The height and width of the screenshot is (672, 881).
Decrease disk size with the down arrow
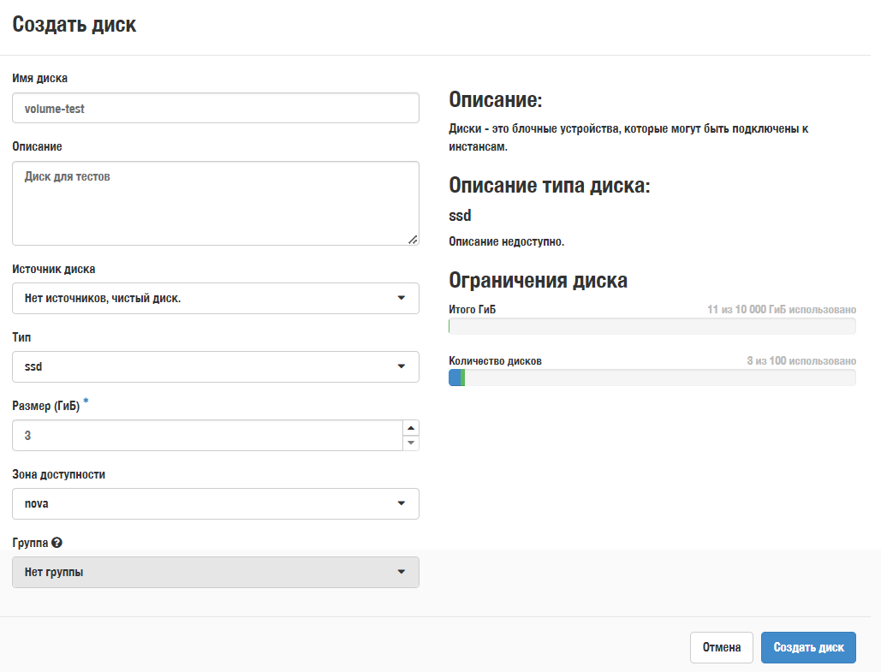tap(411, 443)
